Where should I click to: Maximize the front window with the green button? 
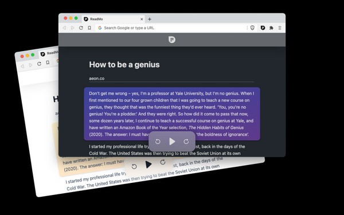pyautogui.click(x=76, y=18)
